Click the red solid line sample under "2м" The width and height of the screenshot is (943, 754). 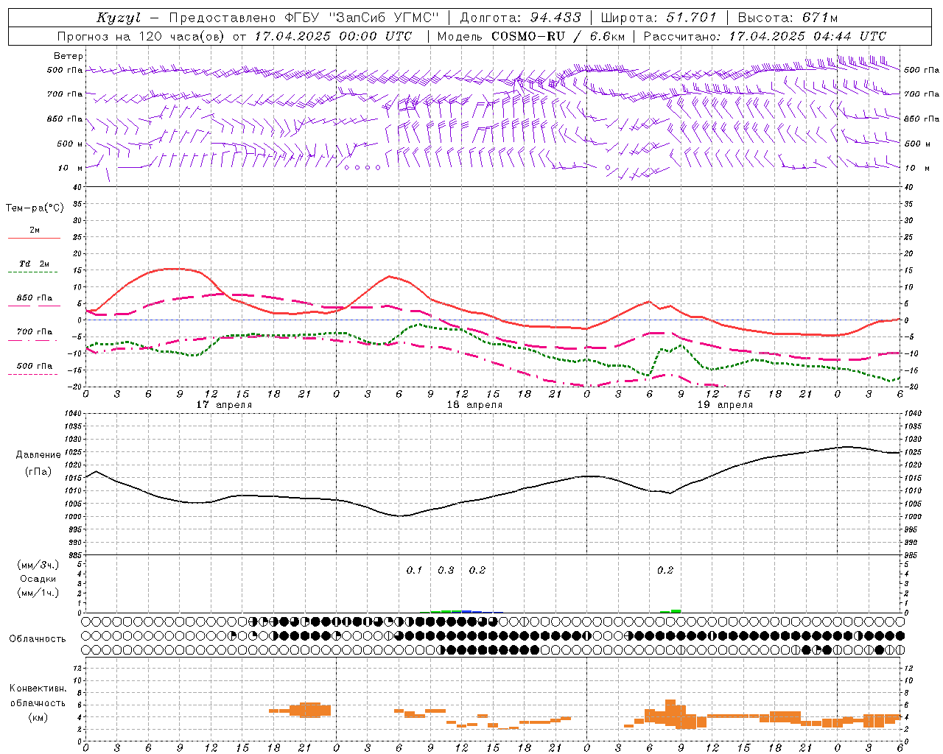pyautogui.click(x=34, y=239)
